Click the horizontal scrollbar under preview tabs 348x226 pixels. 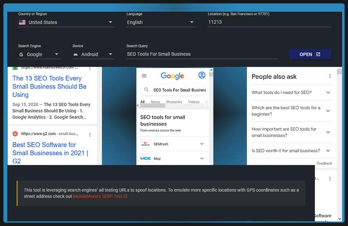pos(153,106)
